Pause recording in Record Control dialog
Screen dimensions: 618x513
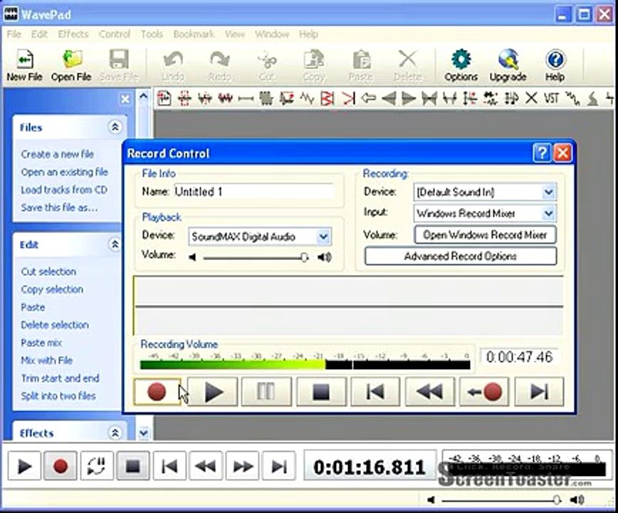[x=266, y=392]
